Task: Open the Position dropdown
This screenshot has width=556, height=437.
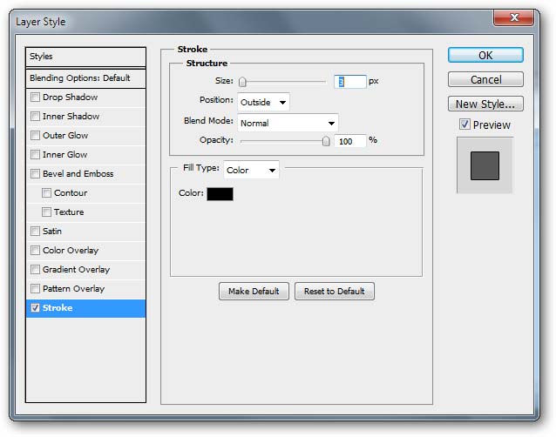Action: click(x=263, y=102)
